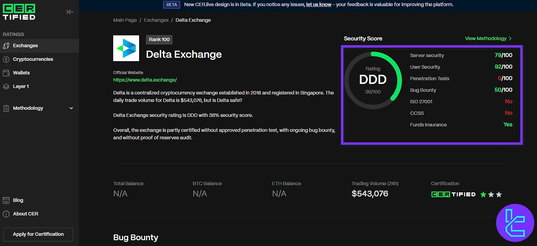The height and width of the screenshot is (246, 537).
Task: Click the About CER info icon
Action: (x=6, y=214)
